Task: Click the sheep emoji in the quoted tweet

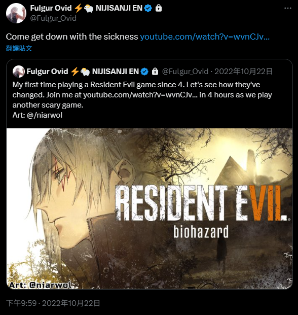Action: 85,72
